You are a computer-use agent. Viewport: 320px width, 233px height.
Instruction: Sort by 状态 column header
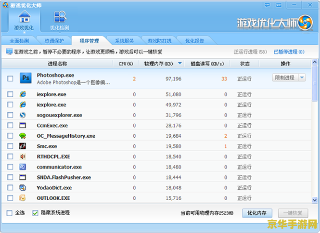coord(245,64)
